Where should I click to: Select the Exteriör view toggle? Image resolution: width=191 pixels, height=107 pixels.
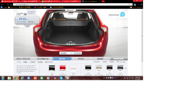pyautogui.click(x=63, y=53)
